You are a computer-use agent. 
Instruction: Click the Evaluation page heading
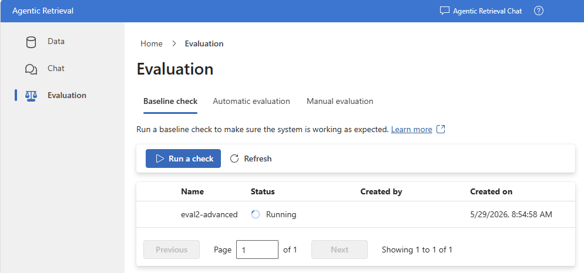pos(175,69)
